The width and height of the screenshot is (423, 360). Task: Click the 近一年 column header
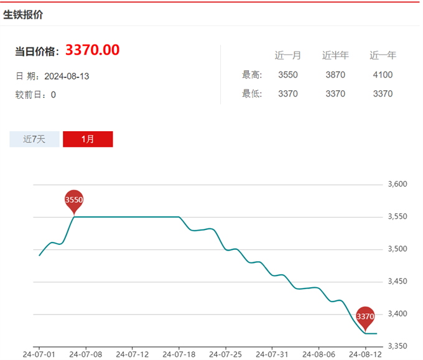[383, 55]
